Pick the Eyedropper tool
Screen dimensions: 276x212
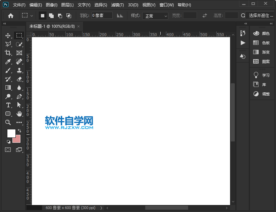[x=8, y=61]
